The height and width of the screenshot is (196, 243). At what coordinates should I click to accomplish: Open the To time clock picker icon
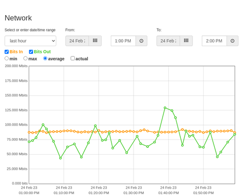(232, 41)
